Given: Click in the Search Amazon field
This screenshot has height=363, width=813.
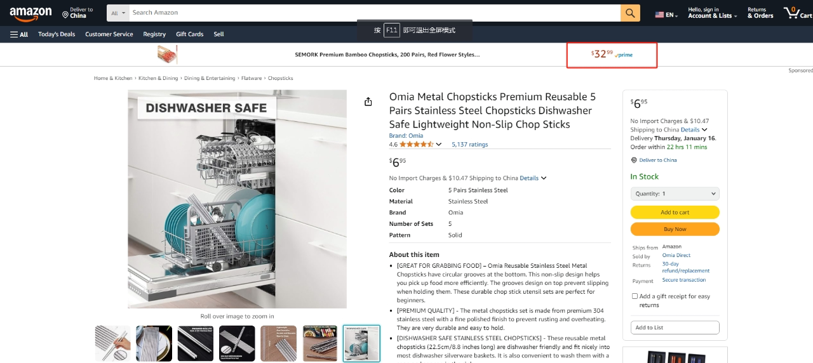Looking at the screenshot, I should 375,13.
